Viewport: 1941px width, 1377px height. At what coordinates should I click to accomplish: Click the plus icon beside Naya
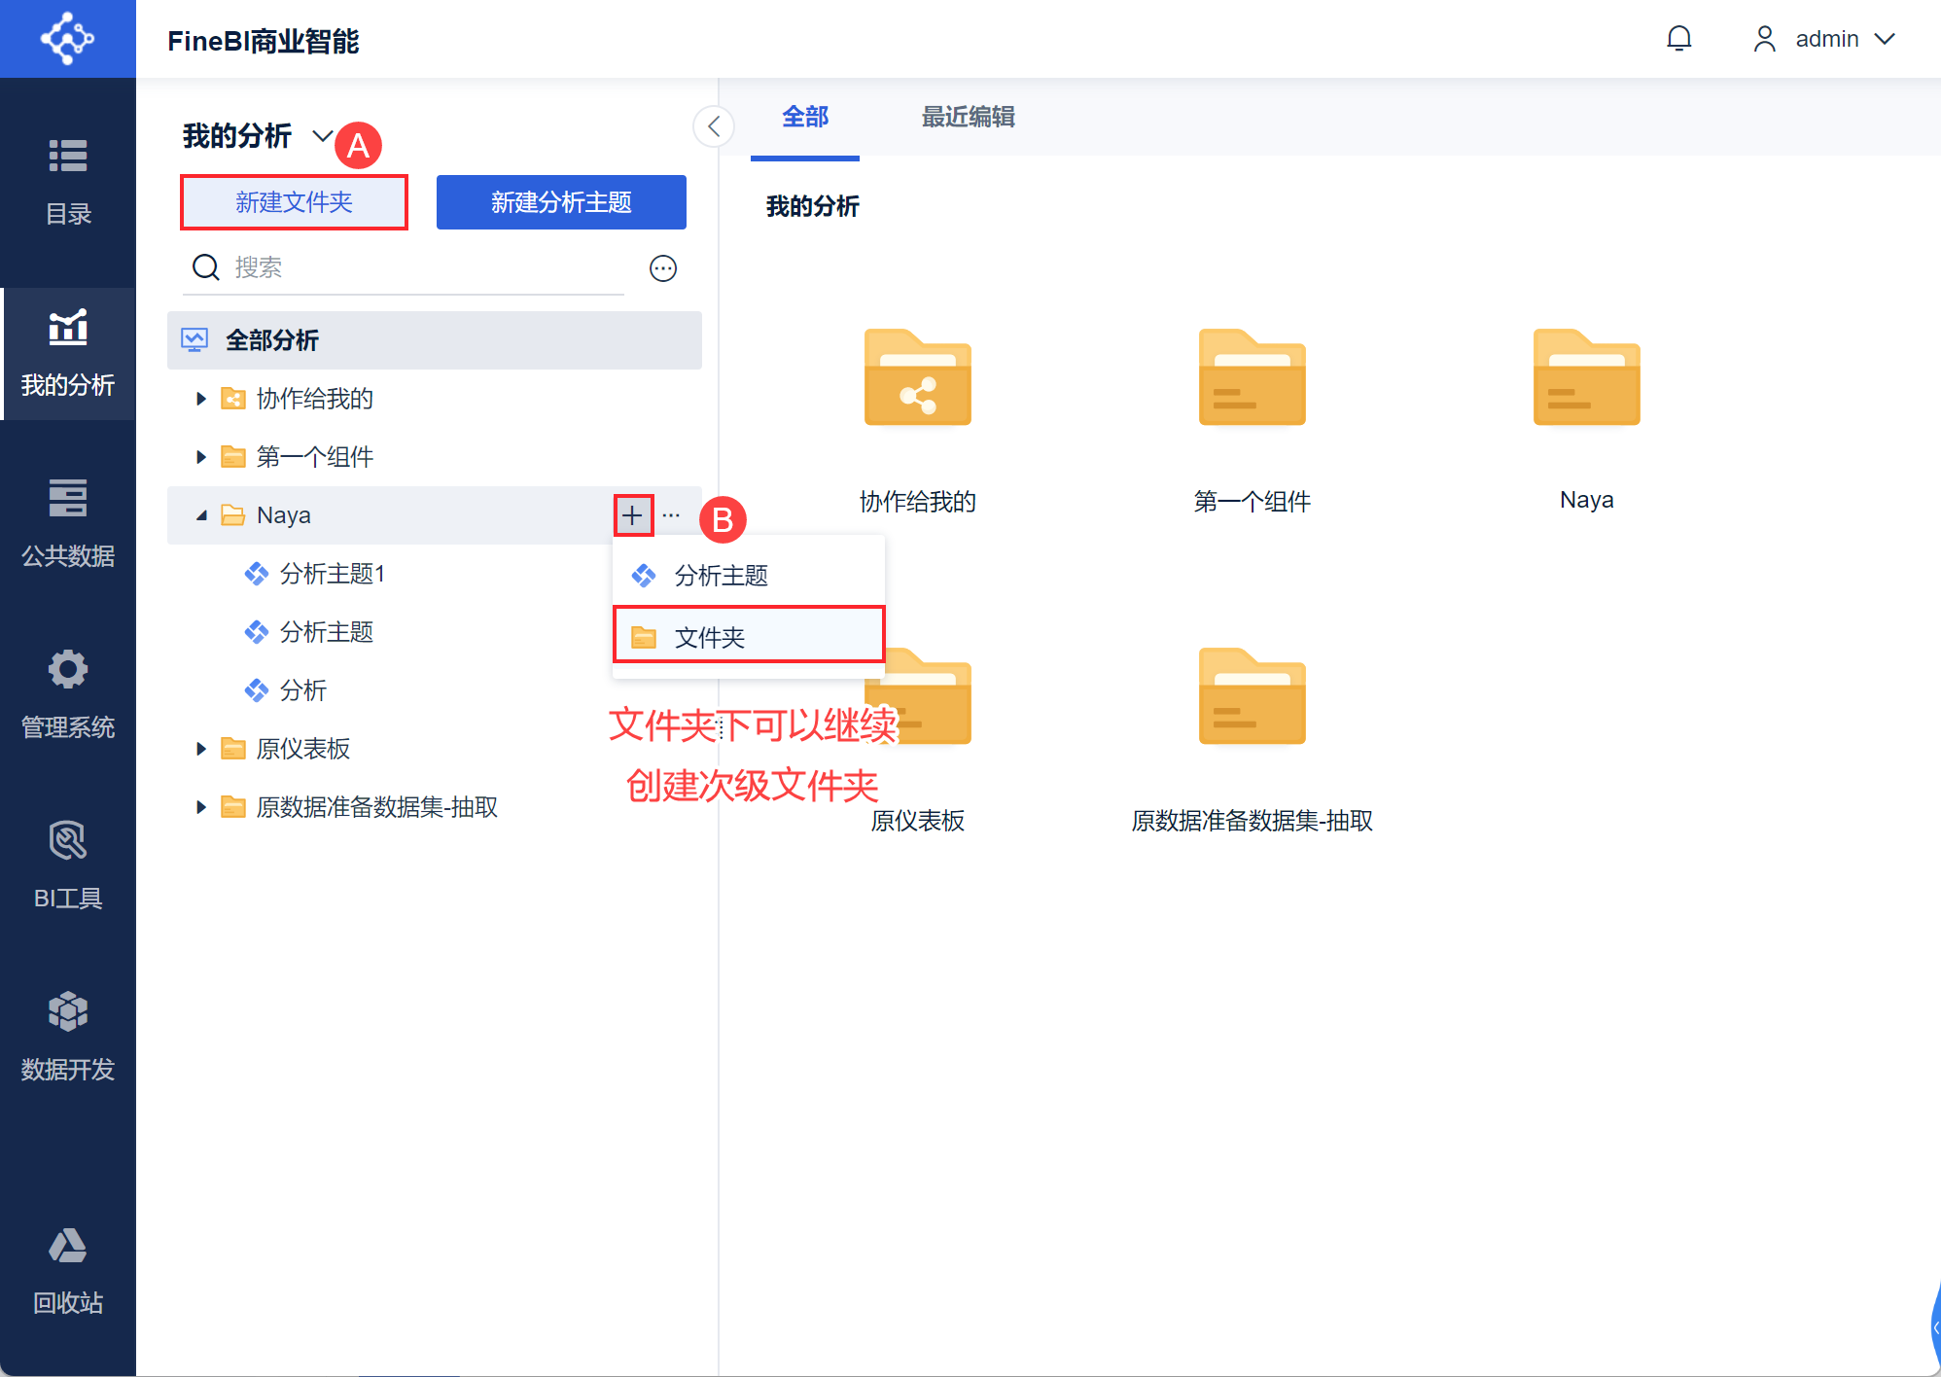pyautogui.click(x=633, y=515)
